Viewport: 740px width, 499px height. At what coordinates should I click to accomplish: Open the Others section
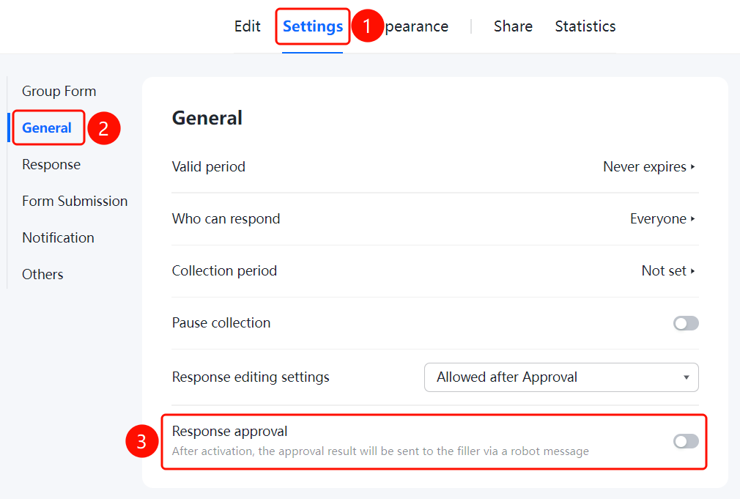42,274
